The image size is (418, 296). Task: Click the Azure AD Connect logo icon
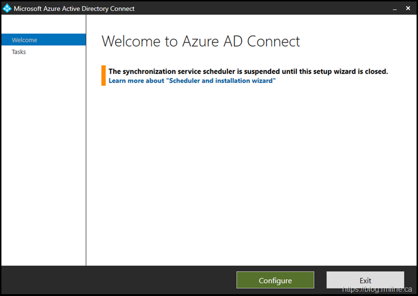click(x=7, y=9)
